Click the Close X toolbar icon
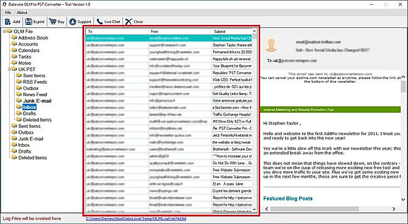This screenshot has width=408, height=224. [x=128, y=21]
